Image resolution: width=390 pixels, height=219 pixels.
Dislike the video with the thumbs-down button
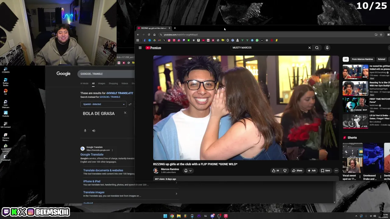pyautogui.click(x=285, y=171)
